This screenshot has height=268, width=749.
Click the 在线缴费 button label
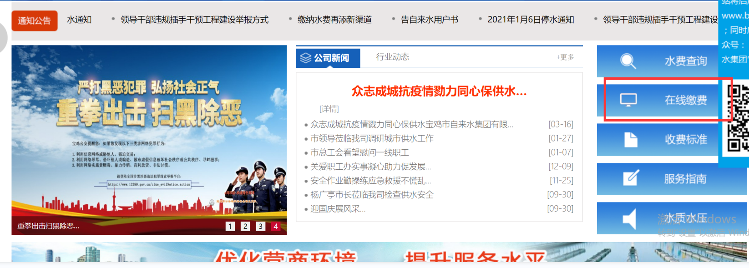pyautogui.click(x=686, y=100)
